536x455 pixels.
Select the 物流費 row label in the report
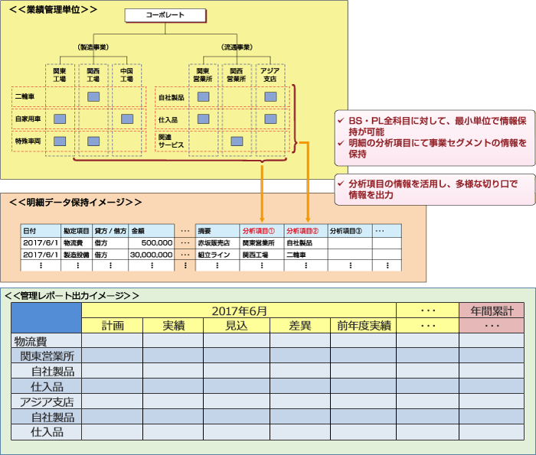click(x=31, y=342)
